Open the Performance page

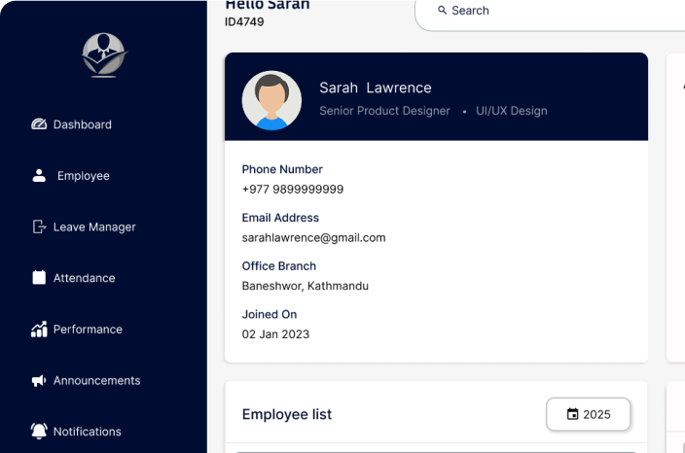(x=88, y=330)
